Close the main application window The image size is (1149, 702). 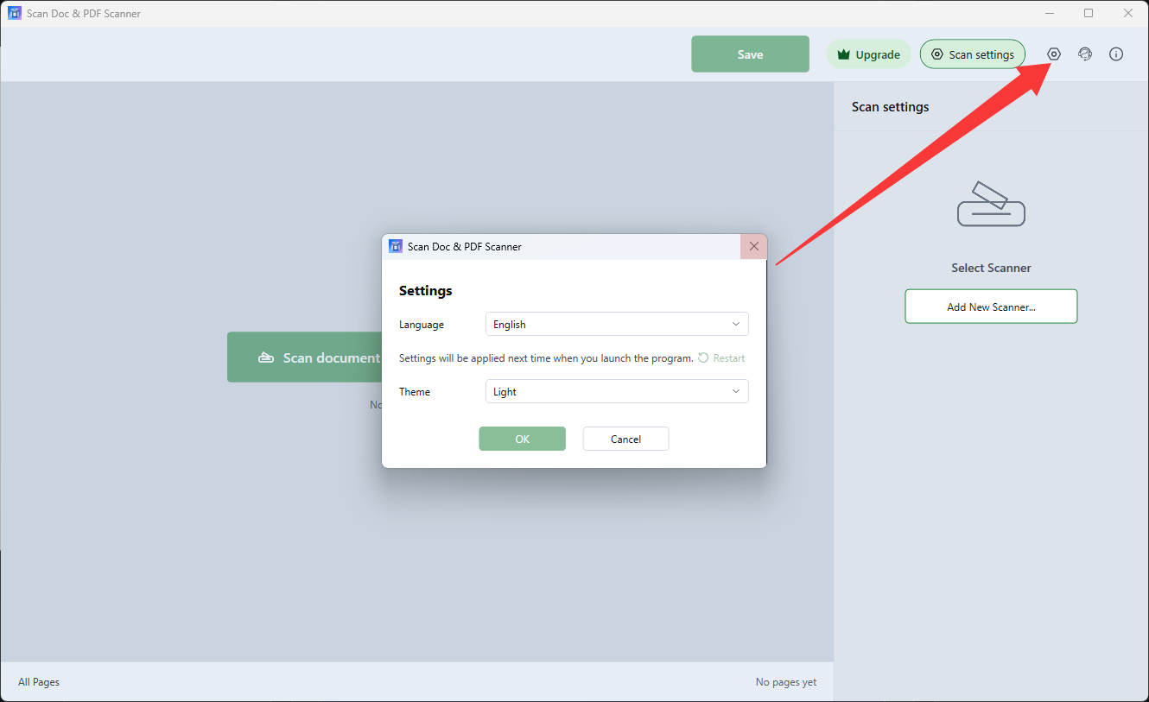(x=1128, y=13)
